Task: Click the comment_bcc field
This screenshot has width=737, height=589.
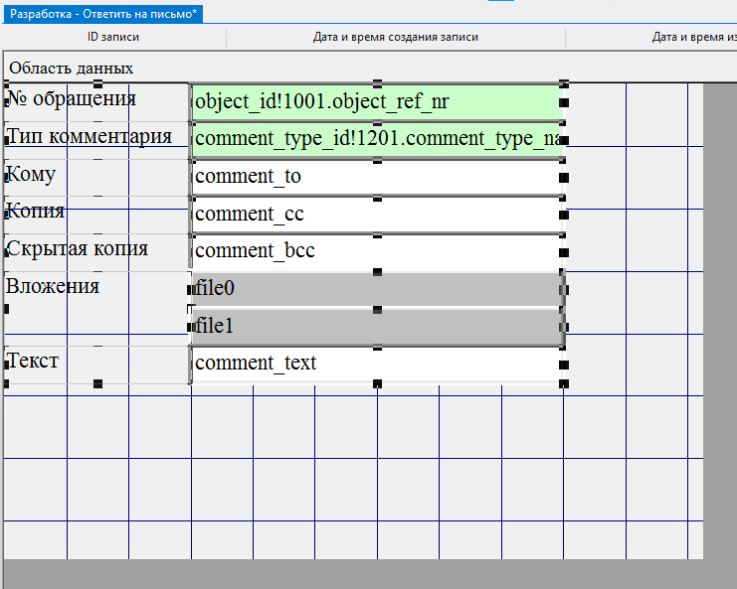Action: (x=377, y=251)
